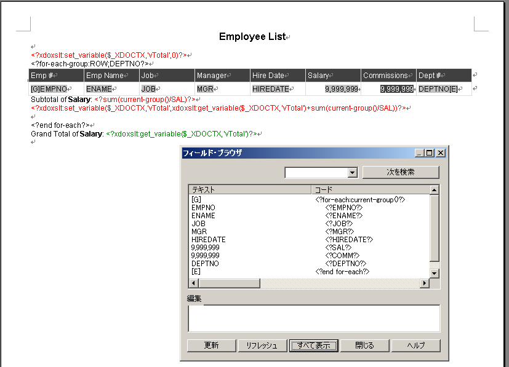Click the 次を検索 search button
The image size is (509, 367).
pyautogui.click(x=402, y=172)
